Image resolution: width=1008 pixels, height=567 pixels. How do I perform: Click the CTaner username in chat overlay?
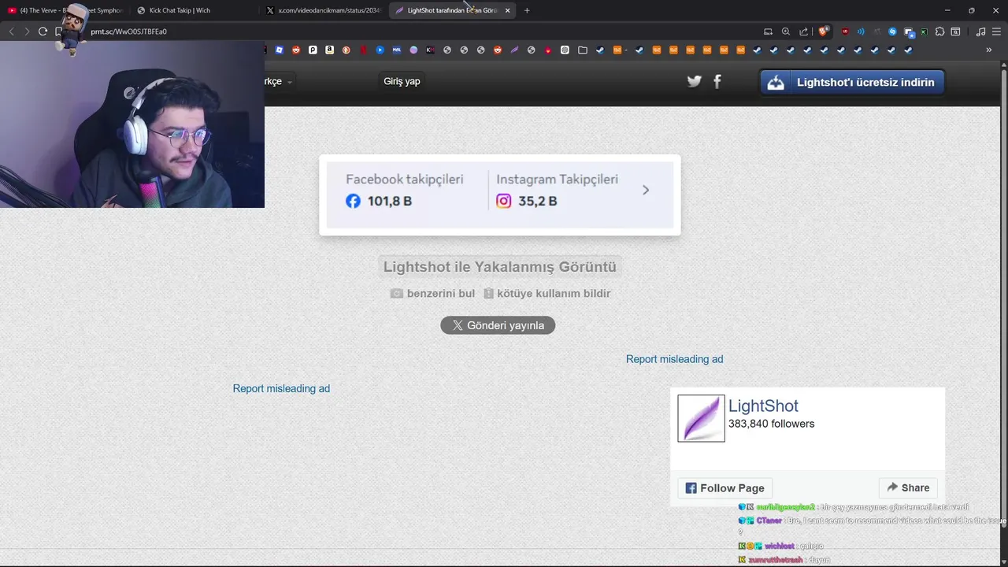[x=769, y=521]
